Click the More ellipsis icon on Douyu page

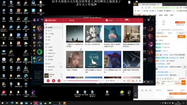point(164,22)
